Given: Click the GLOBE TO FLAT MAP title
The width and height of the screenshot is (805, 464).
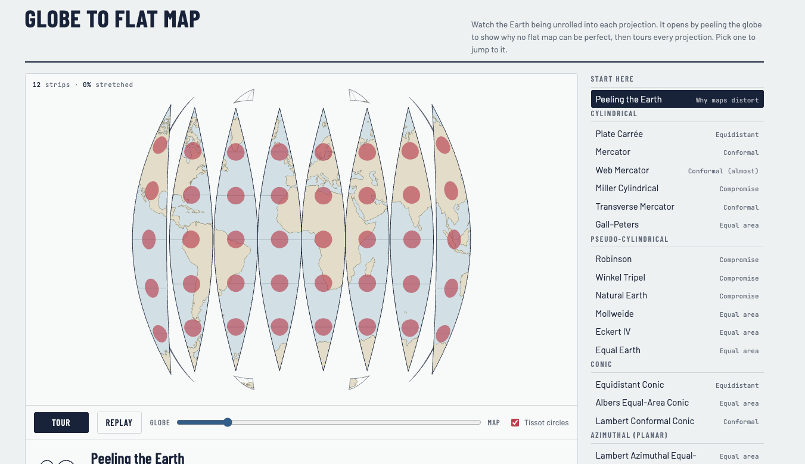Looking at the screenshot, I should coord(113,19).
